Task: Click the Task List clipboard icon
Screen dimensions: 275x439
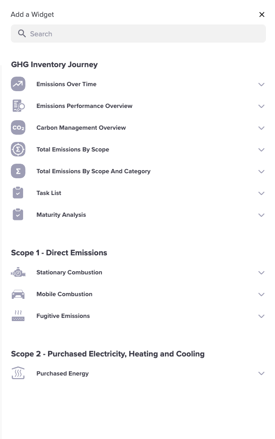Action: click(x=18, y=193)
